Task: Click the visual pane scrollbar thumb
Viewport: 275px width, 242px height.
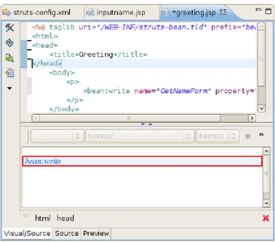Action: pyautogui.click(x=267, y=174)
